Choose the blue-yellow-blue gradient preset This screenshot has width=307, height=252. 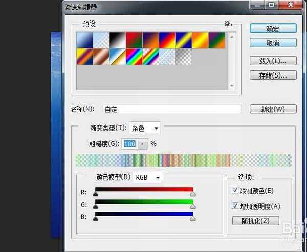pyautogui.click(x=184, y=40)
